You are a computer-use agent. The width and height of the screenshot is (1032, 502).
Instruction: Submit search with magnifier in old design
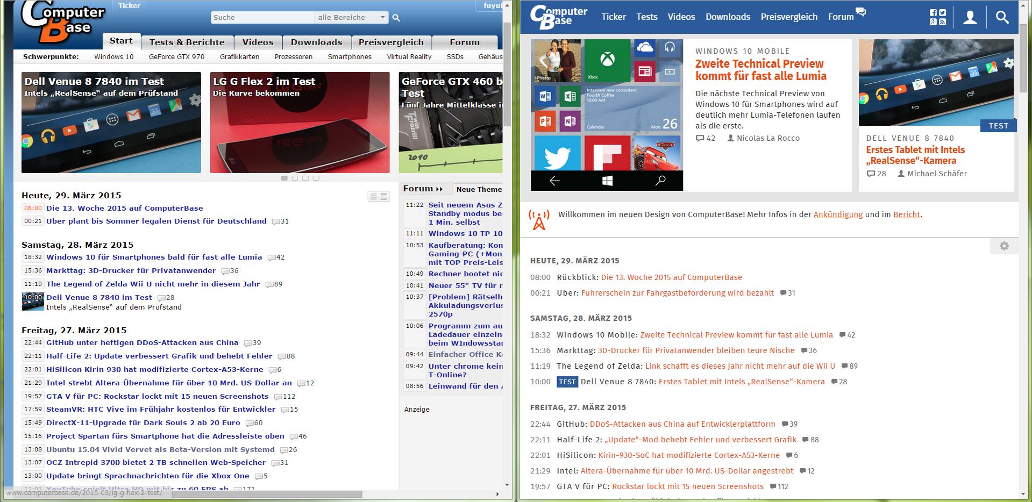(x=396, y=18)
